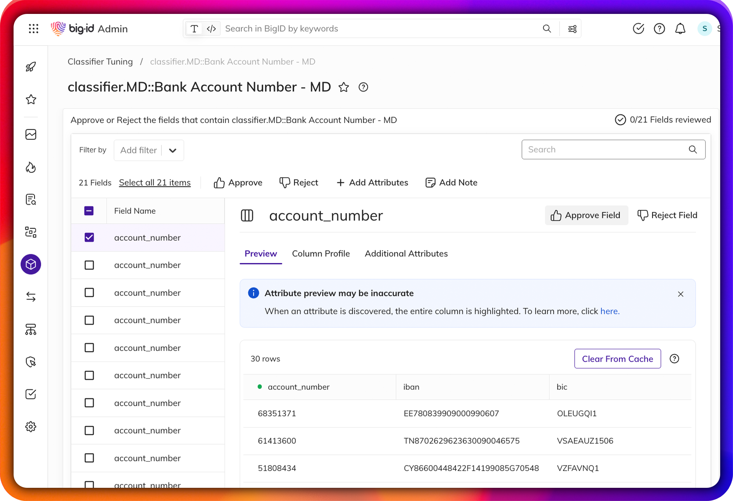
Task: Open the task checkmark icon in header
Action: (x=638, y=29)
